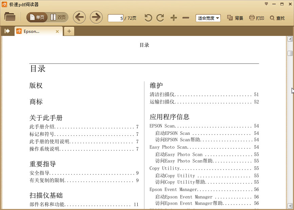Viewport: 294px width, 210px height.
Task: Click the 极速pdf阅读器 app logo icon
Action: (x=4, y=4)
